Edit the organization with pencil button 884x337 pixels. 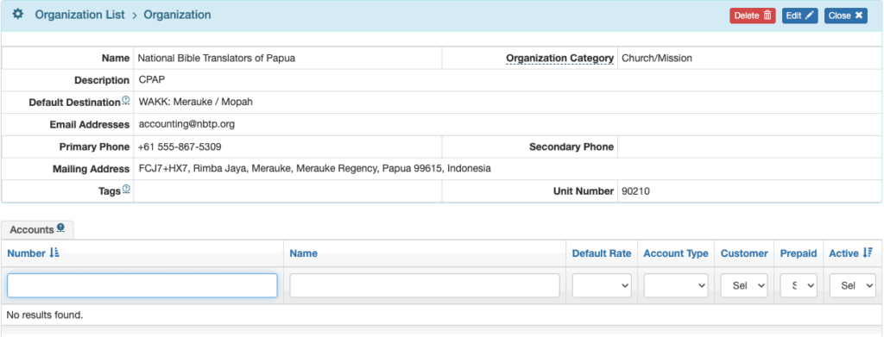tap(800, 16)
